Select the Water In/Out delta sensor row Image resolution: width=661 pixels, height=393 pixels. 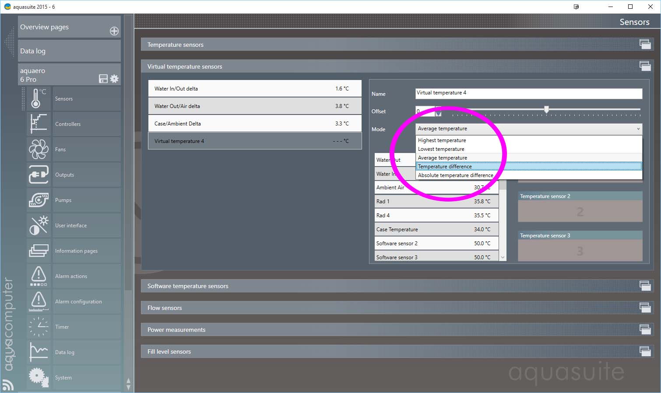(255, 89)
